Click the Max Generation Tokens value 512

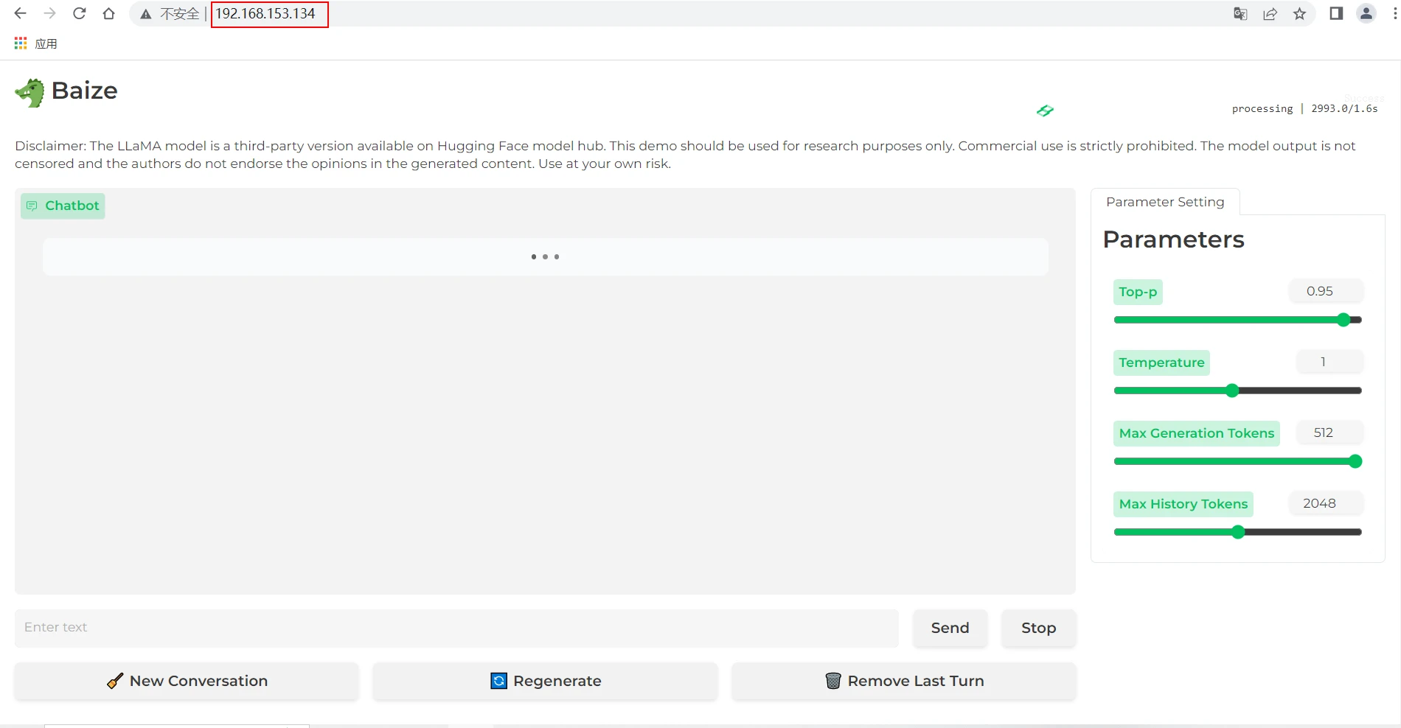click(x=1329, y=433)
